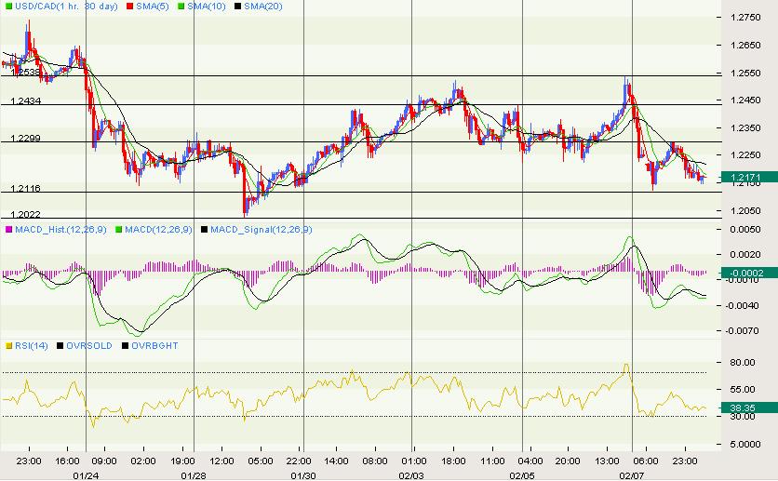The image size is (778, 481).
Task: Select the SMA(10) legend label
Action: coord(206,7)
